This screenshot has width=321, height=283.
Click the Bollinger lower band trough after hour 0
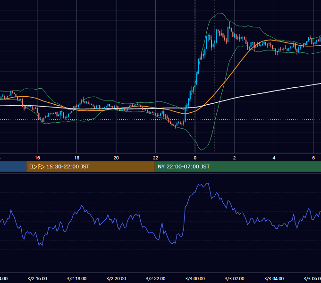(x=202, y=150)
